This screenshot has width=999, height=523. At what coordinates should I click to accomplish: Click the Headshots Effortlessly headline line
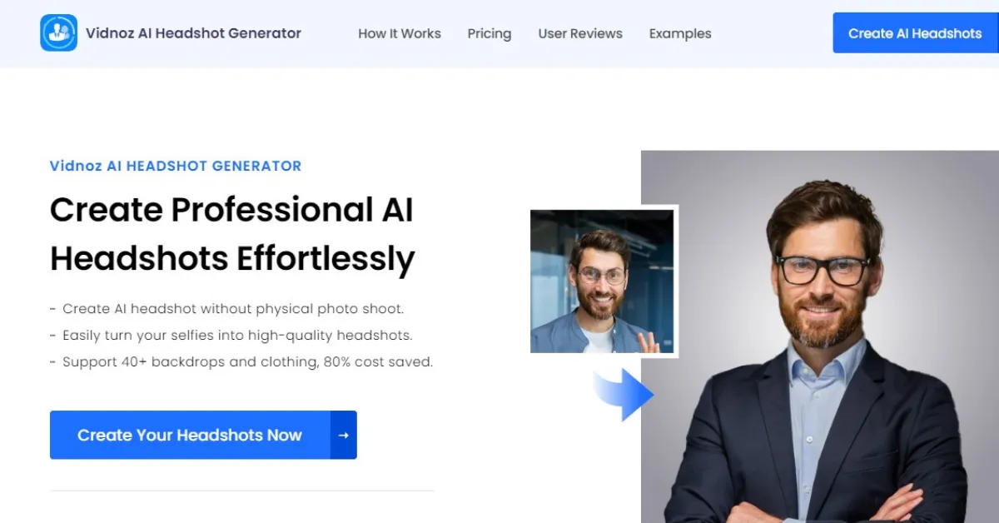tap(232, 259)
